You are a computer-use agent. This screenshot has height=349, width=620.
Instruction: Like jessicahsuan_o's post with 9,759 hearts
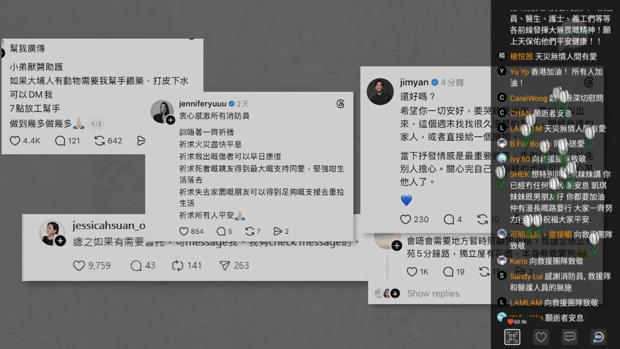tap(79, 265)
